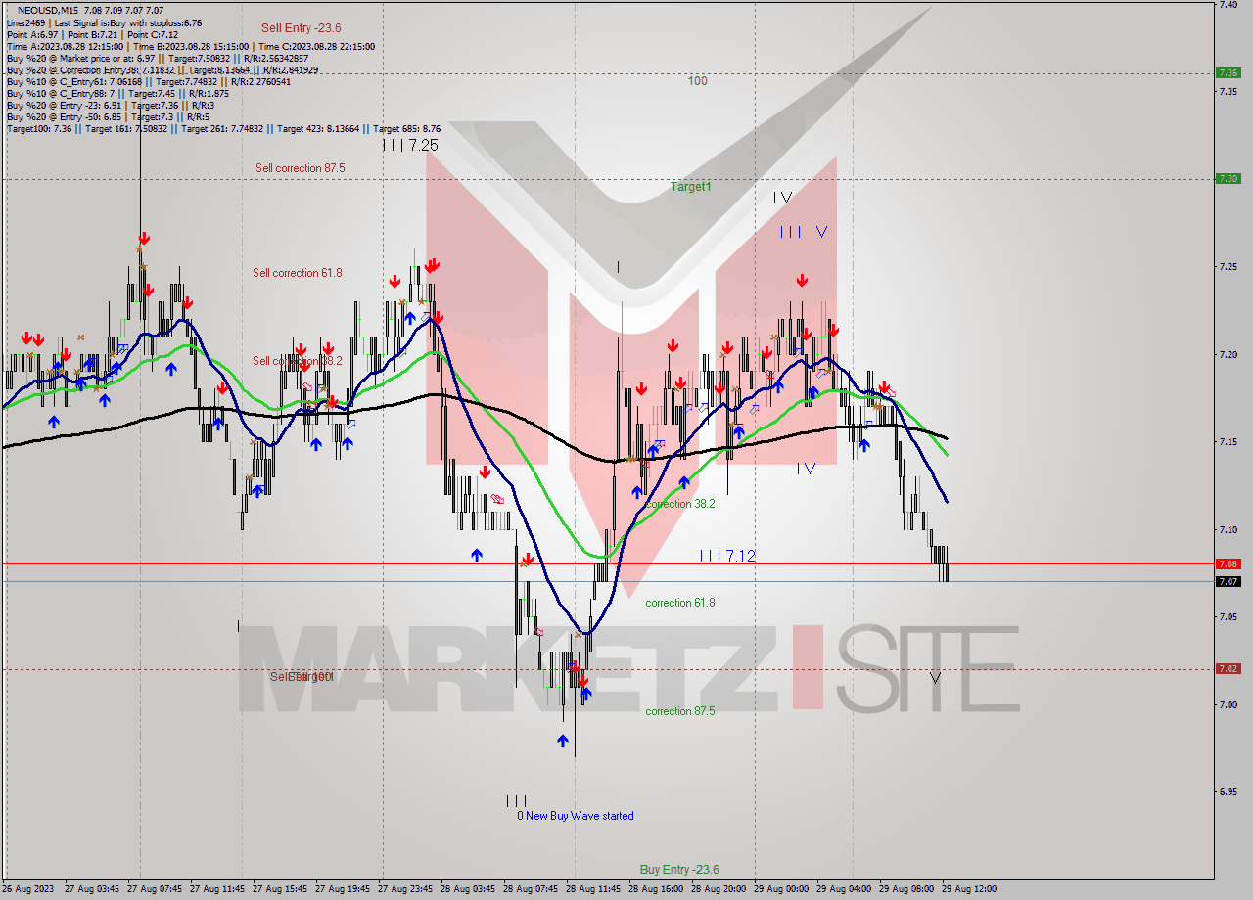The image size is (1253, 900).
Task: Click the '29 Aug 00:00' time label
Action: tap(781, 889)
